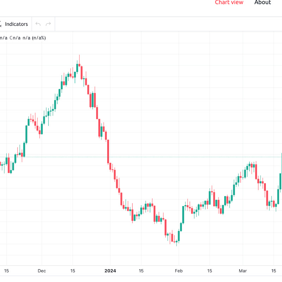Screen dimensions: 282x282
Task: Click the Cn/a close value in legend
Action: pos(15,38)
